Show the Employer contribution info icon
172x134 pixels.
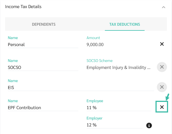pos(149,125)
